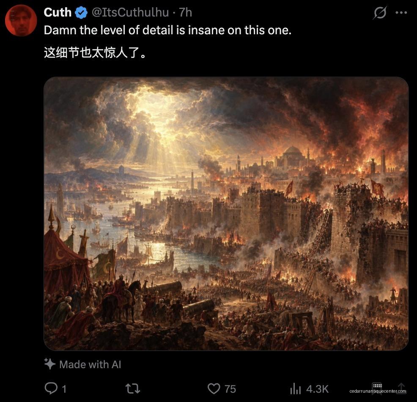Open Cuth's round profile avatar
Viewport: 417px width, 402px height.
click(x=21, y=20)
